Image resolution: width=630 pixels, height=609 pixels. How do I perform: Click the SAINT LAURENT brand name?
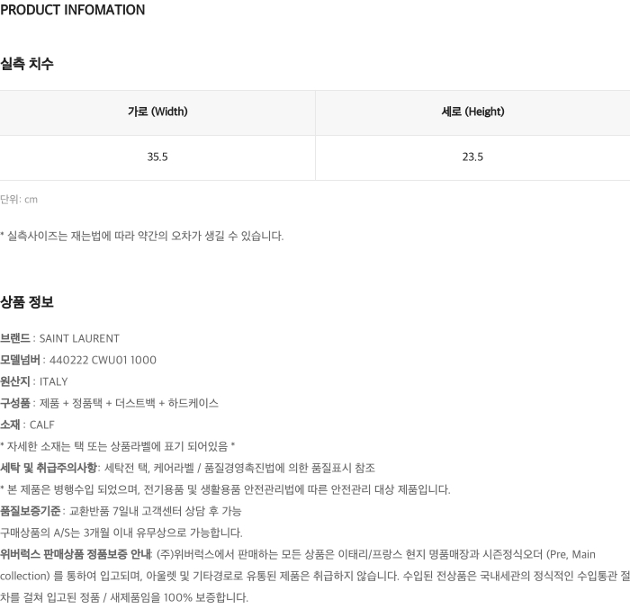(x=79, y=339)
